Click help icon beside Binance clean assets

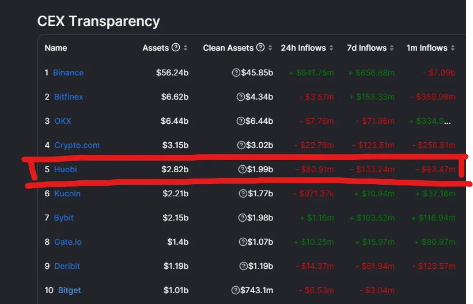236,73
